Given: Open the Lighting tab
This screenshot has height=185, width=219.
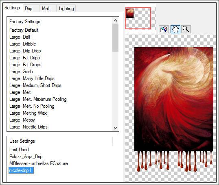Looking at the screenshot, I should click(x=66, y=9).
